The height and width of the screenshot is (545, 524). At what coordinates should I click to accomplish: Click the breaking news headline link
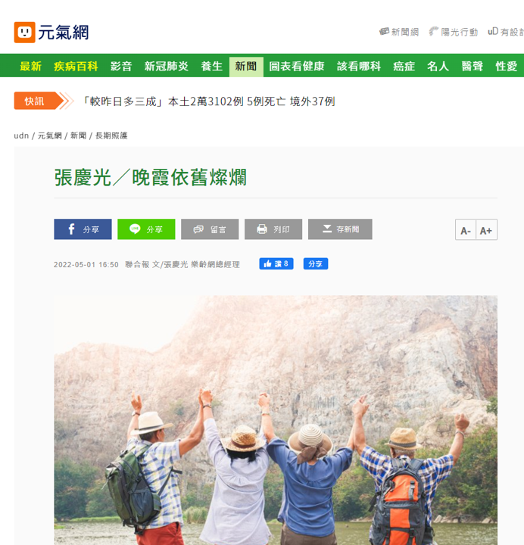coord(209,101)
